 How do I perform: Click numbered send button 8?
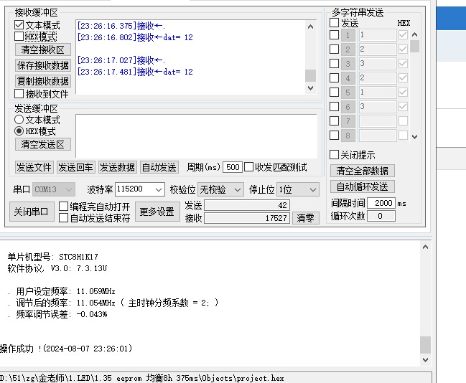[x=348, y=136]
